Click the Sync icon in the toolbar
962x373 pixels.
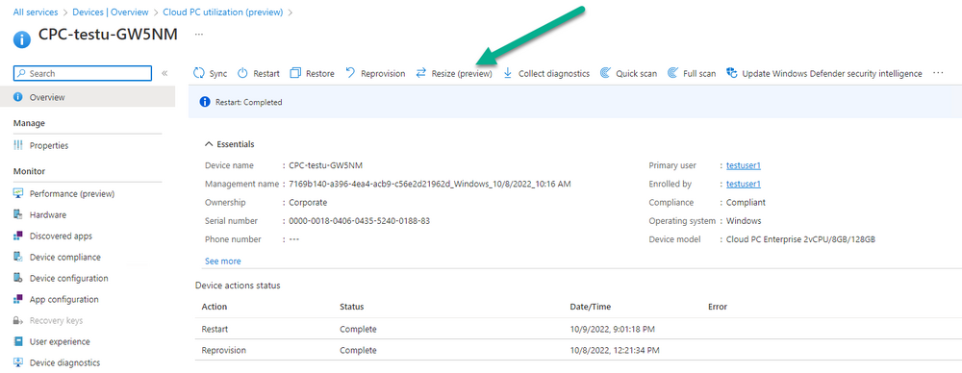tap(198, 74)
